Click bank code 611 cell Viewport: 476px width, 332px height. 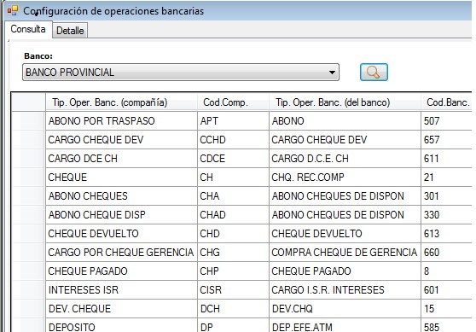coord(446,159)
